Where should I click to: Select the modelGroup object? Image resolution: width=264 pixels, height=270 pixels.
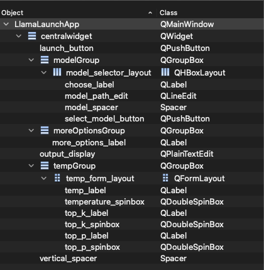[x=76, y=60]
